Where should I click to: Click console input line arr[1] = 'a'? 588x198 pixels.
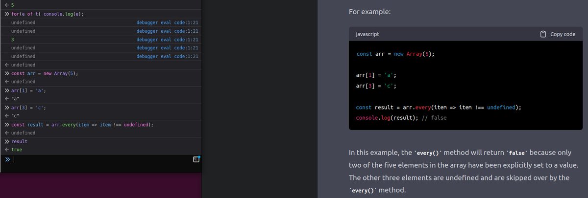28,90
